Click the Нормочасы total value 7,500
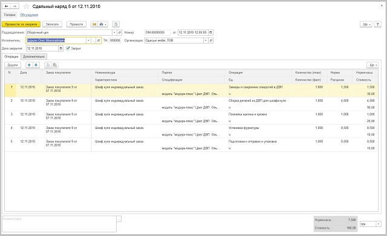The width and height of the screenshot is (387, 236). [352, 220]
